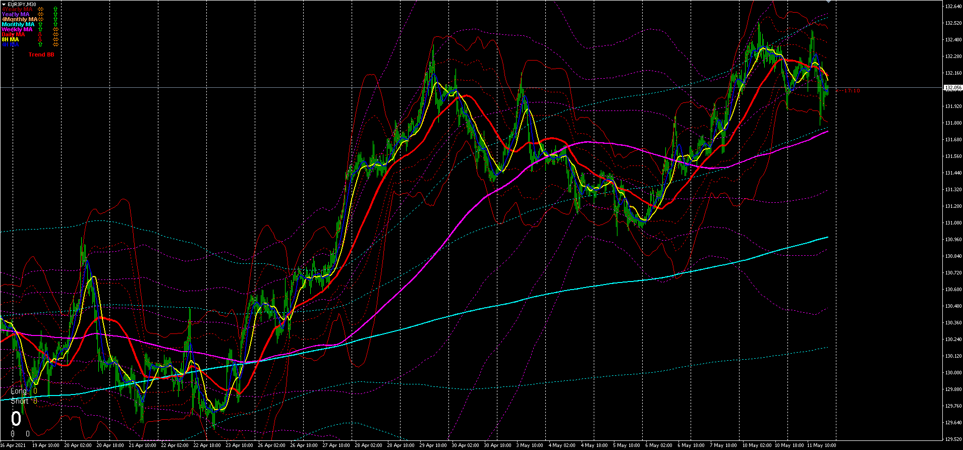Select the red Daily MA legend label
Screen dimensions: 963x450
pyautogui.click(x=14, y=34)
